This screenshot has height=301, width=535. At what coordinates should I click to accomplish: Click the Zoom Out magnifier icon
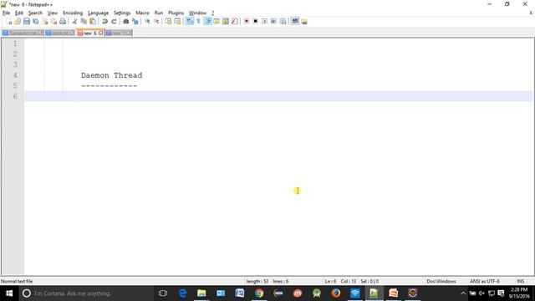(156, 22)
